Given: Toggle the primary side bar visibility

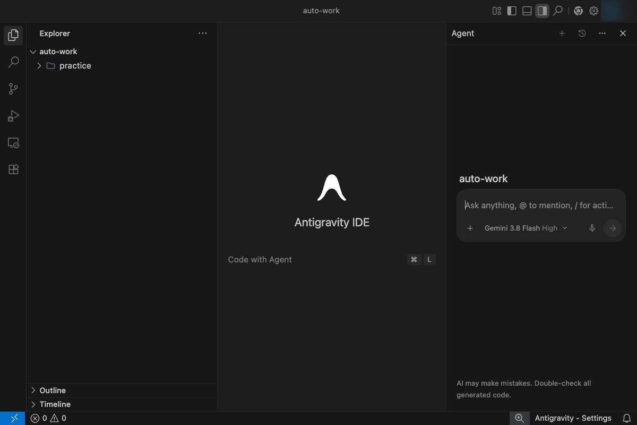Looking at the screenshot, I should (512, 11).
